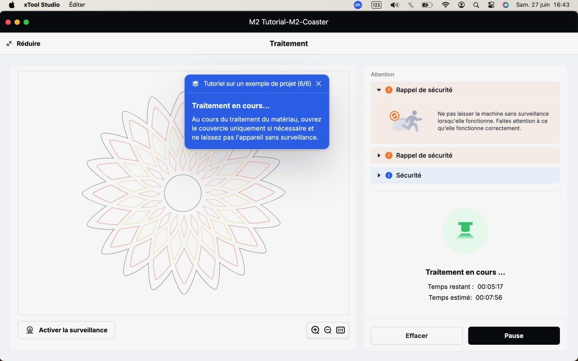Click the Réduire collapse arrows icon
This screenshot has height=361, width=578.
point(9,44)
